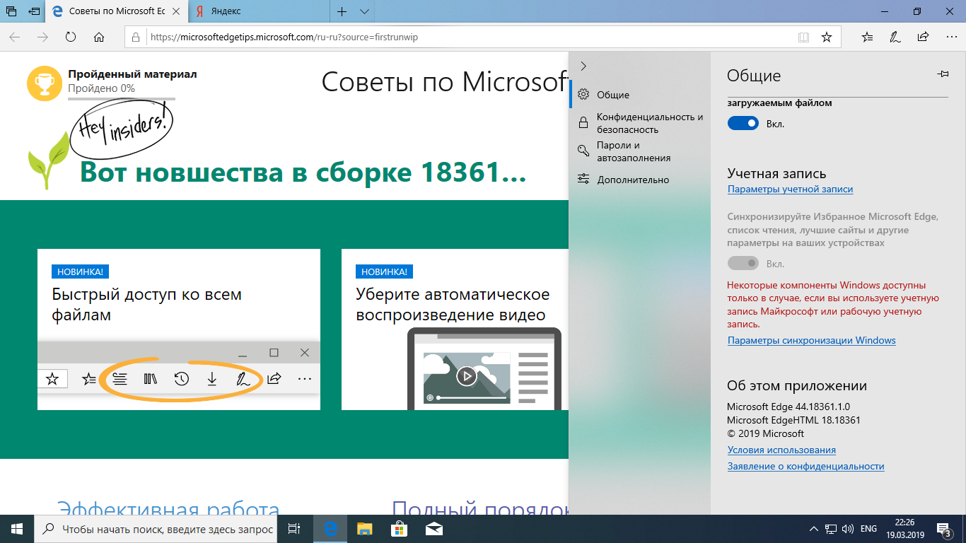Open Microsoft Edge from the taskbar
Image resolution: width=966 pixels, height=543 pixels.
coord(330,529)
